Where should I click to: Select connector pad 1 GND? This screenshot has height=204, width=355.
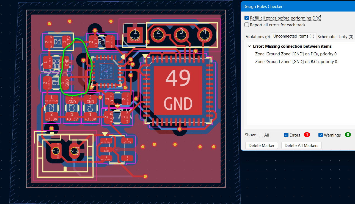coord(135,35)
